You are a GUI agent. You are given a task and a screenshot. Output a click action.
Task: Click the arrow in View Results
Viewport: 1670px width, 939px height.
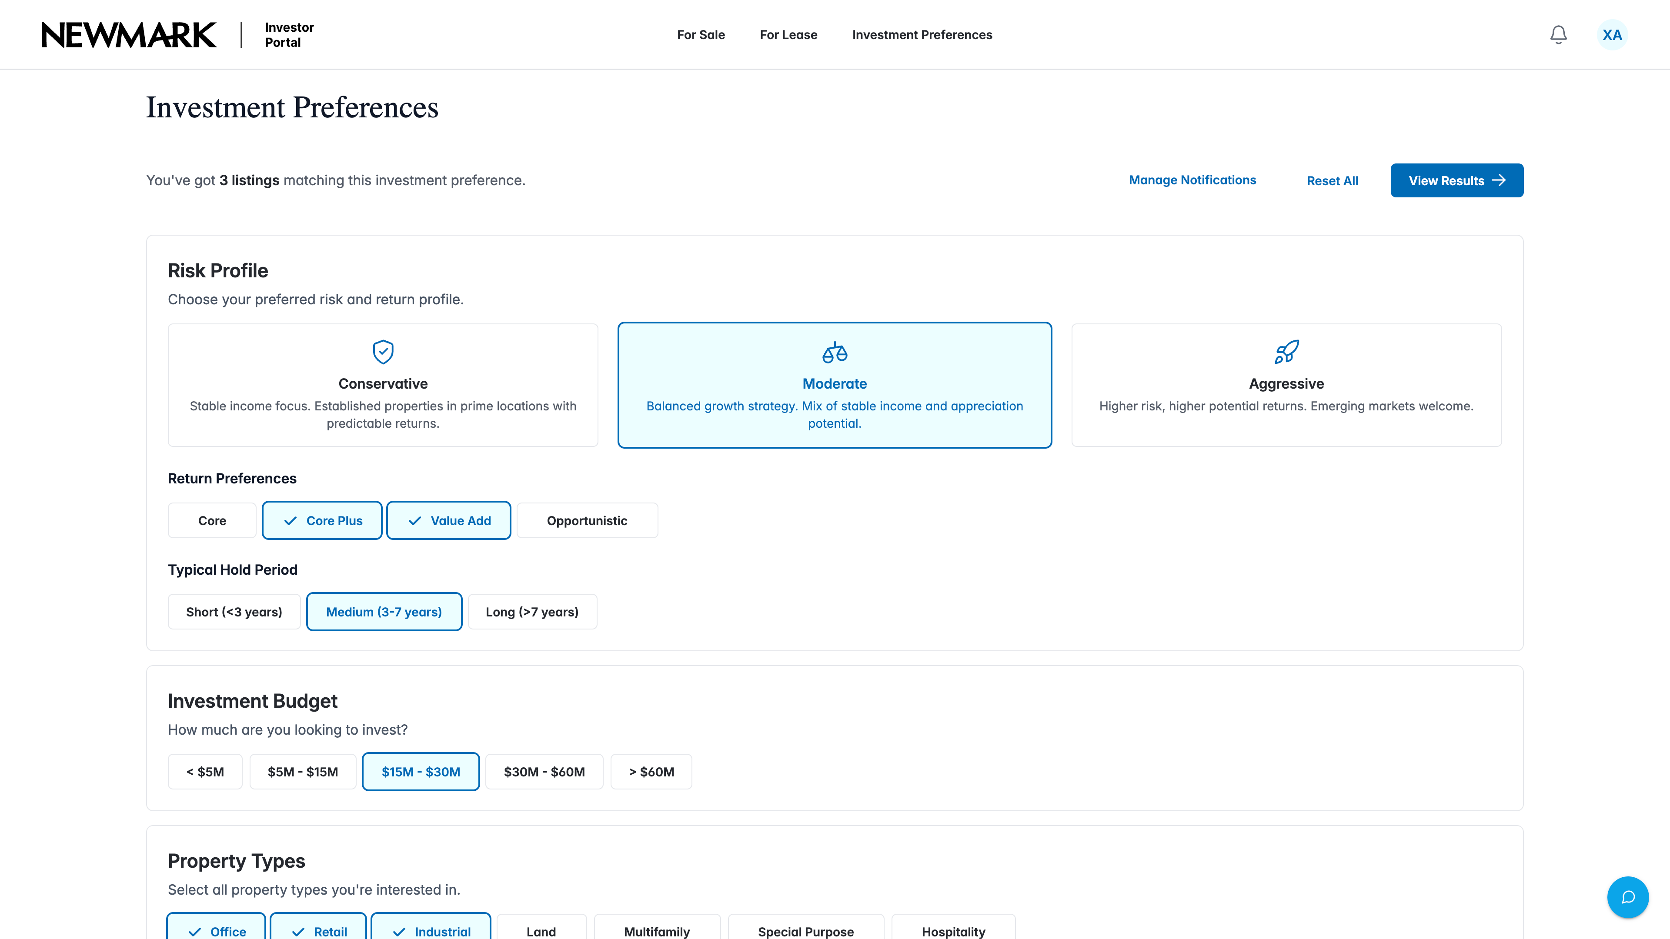point(1499,180)
